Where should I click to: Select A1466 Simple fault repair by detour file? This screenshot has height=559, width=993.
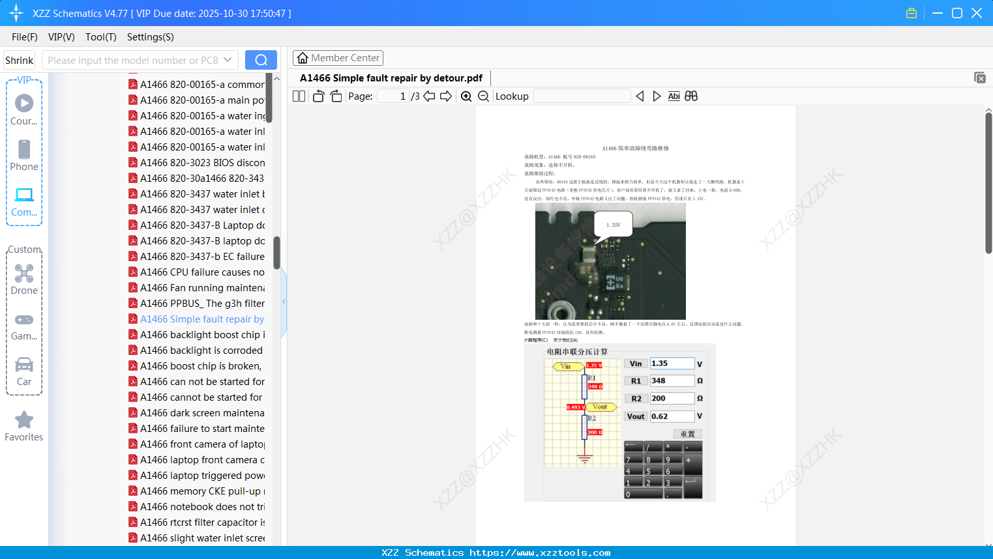click(196, 319)
